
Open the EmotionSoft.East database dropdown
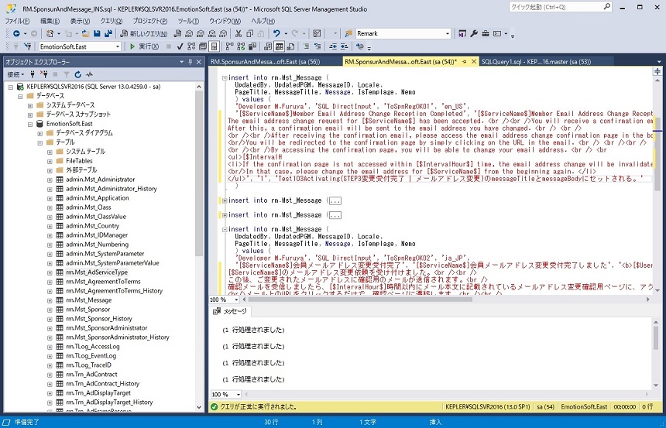coord(118,46)
